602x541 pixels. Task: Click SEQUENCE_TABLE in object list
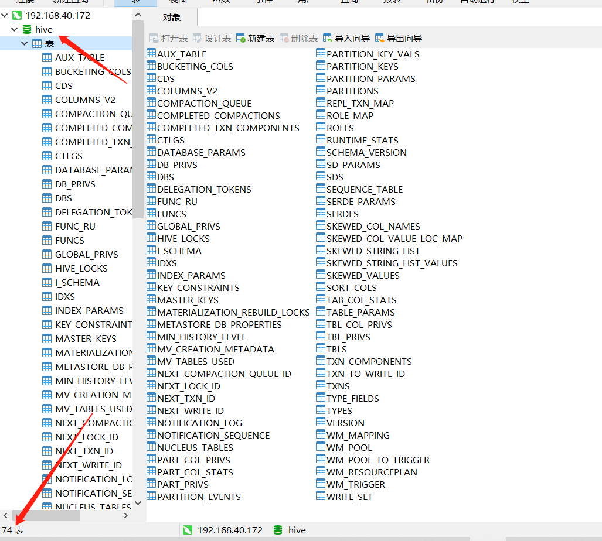365,189
